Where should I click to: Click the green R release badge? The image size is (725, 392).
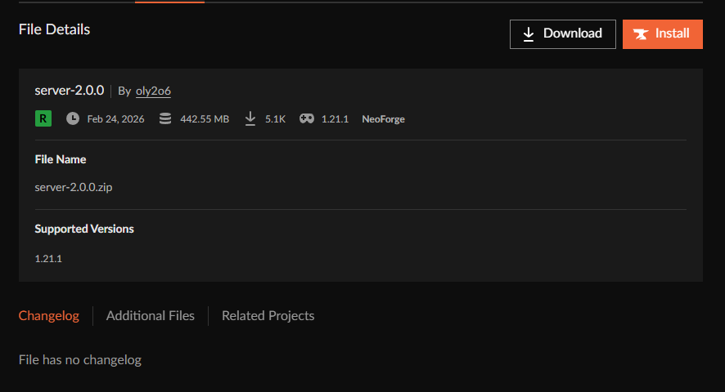(43, 118)
